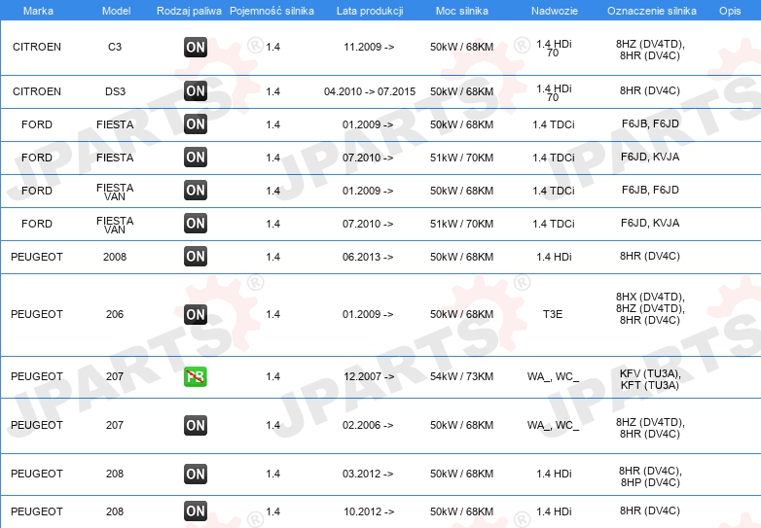Screen dimensions: 761x528
Task: Click the Rodzaj paliwa column header
Action: [x=189, y=11]
